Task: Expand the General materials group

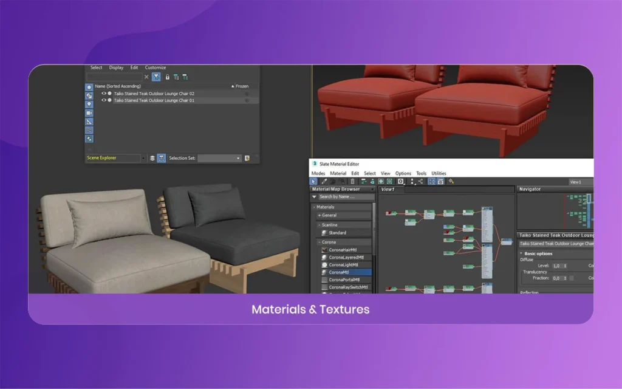Action: tap(320, 216)
